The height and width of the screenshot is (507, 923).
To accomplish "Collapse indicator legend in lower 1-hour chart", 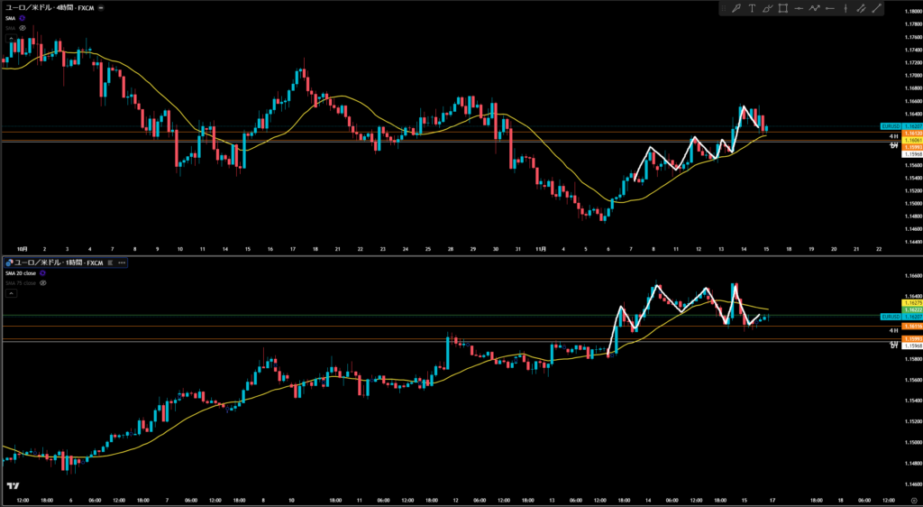I will coord(12,293).
